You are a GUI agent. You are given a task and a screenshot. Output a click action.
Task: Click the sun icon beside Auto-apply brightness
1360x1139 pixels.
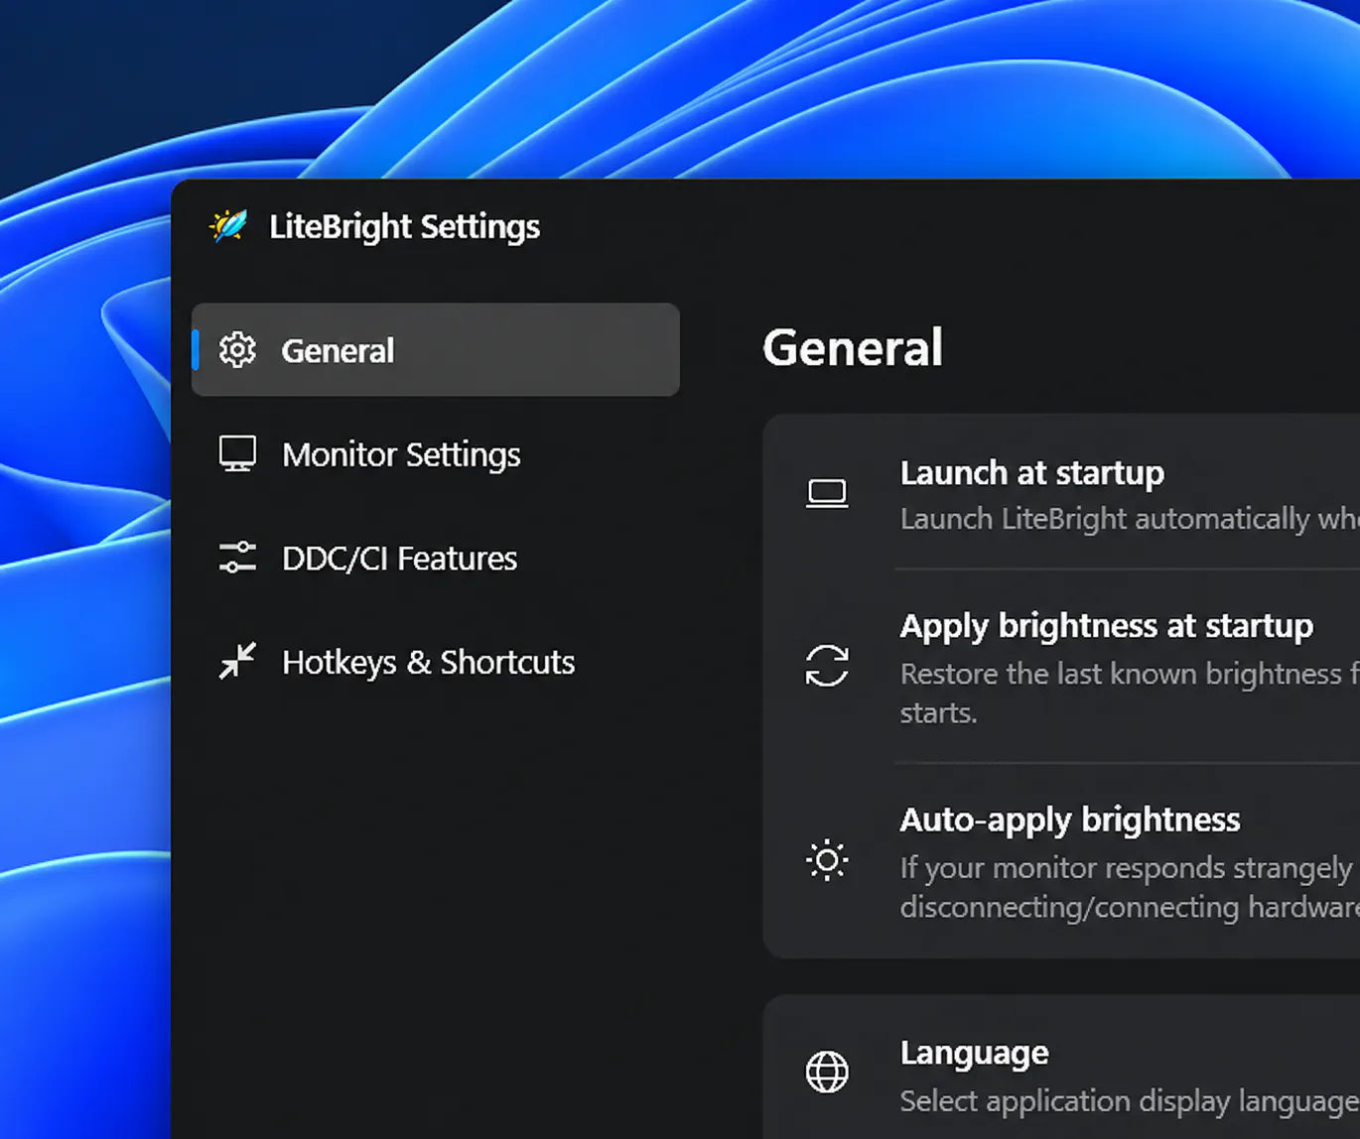tap(827, 860)
